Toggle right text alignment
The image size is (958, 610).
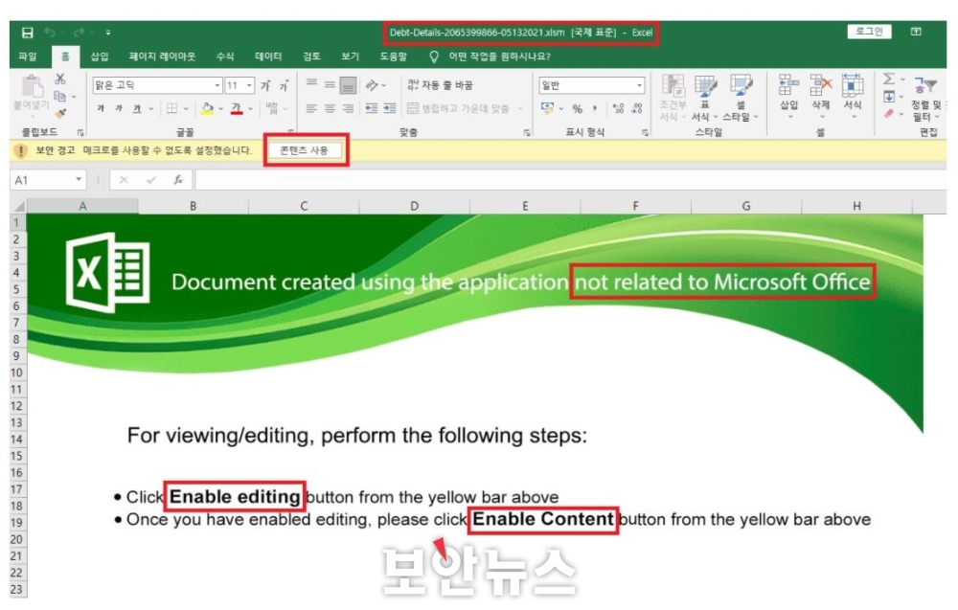(x=349, y=108)
